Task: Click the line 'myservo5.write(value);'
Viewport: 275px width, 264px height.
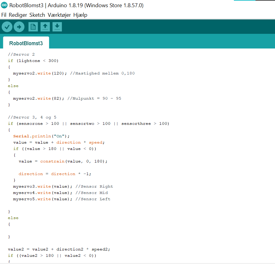Action: click(43, 199)
